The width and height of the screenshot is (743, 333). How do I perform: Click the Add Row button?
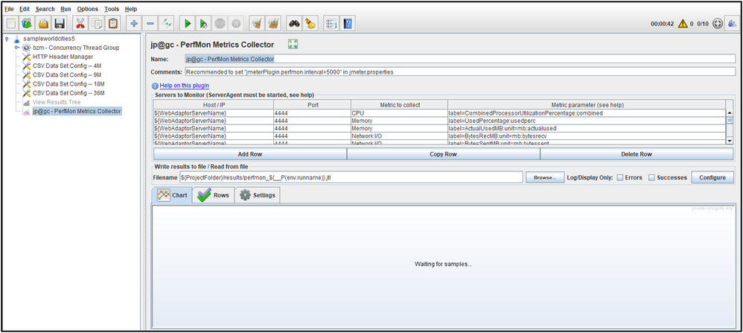(x=249, y=154)
